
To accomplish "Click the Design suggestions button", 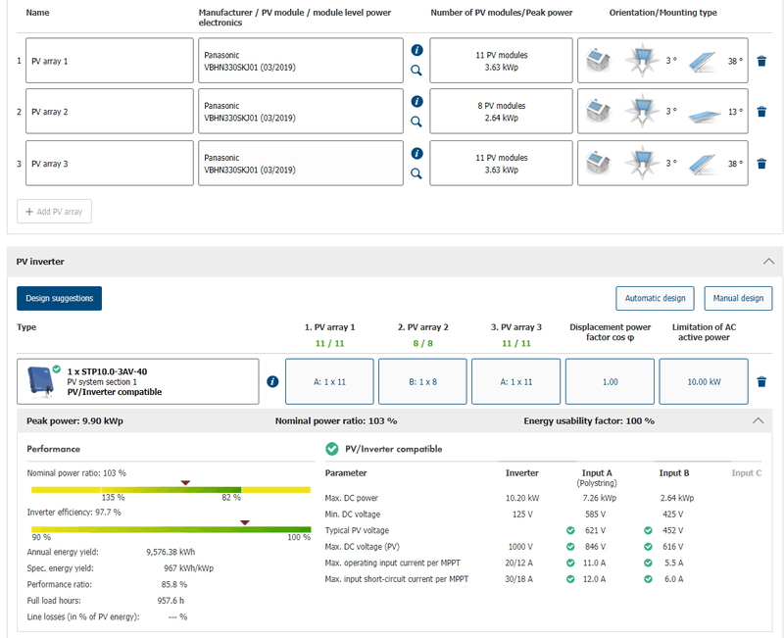I will click(59, 298).
